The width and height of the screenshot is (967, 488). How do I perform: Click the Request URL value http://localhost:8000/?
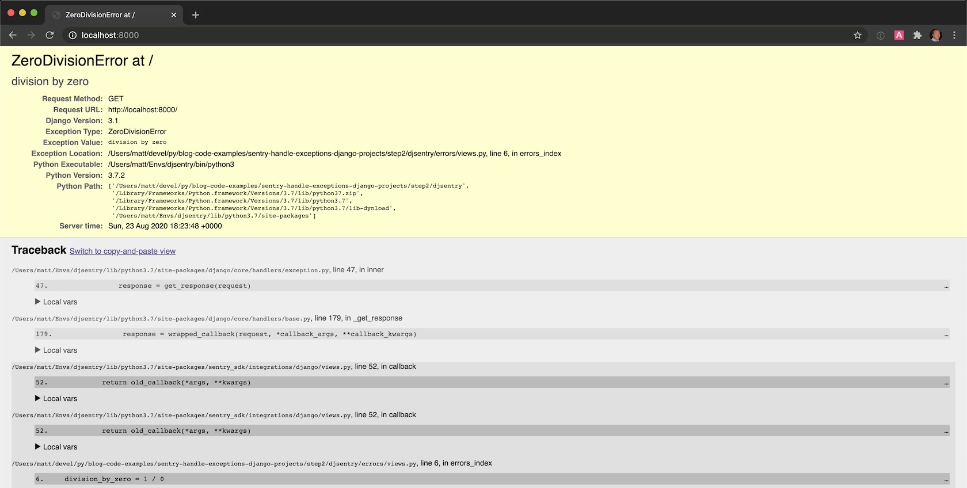point(143,110)
